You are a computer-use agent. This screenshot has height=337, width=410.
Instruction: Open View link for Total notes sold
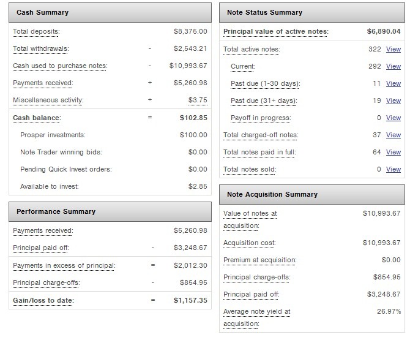[393, 169]
